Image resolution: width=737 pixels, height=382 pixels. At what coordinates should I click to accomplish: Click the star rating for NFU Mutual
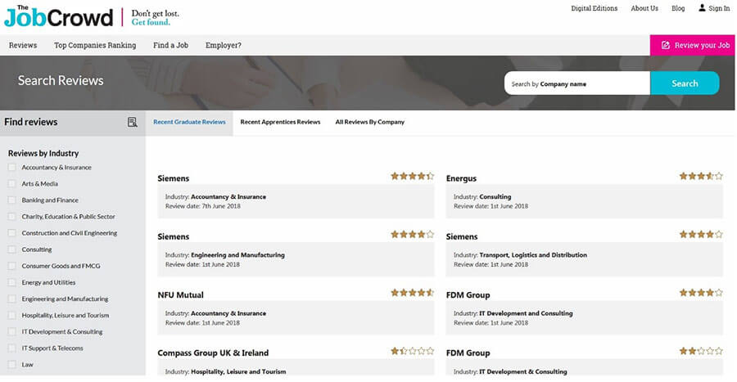[x=412, y=293]
